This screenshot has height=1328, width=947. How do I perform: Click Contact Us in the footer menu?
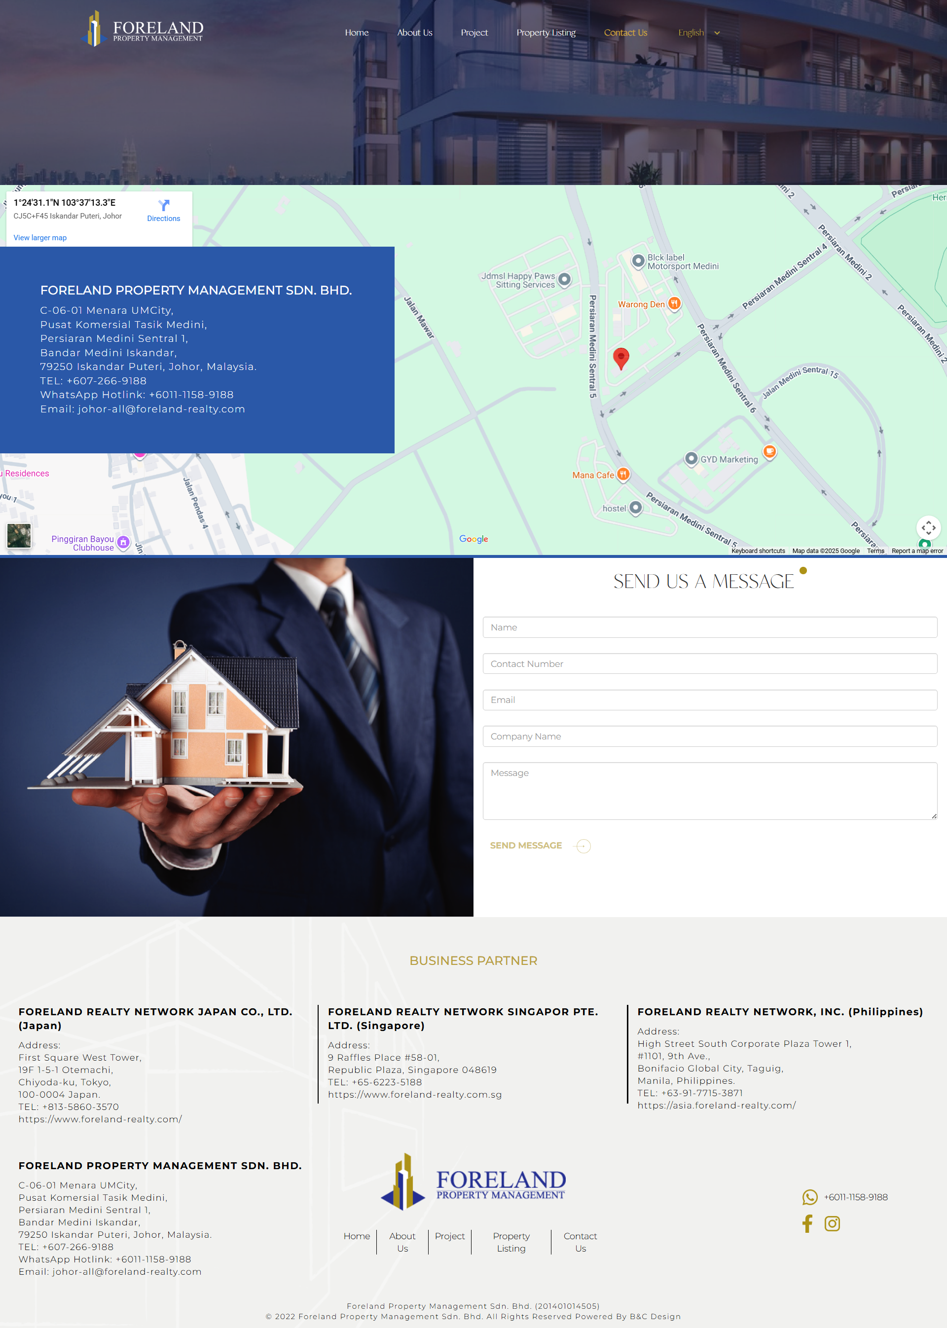[x=580, y=1242]
